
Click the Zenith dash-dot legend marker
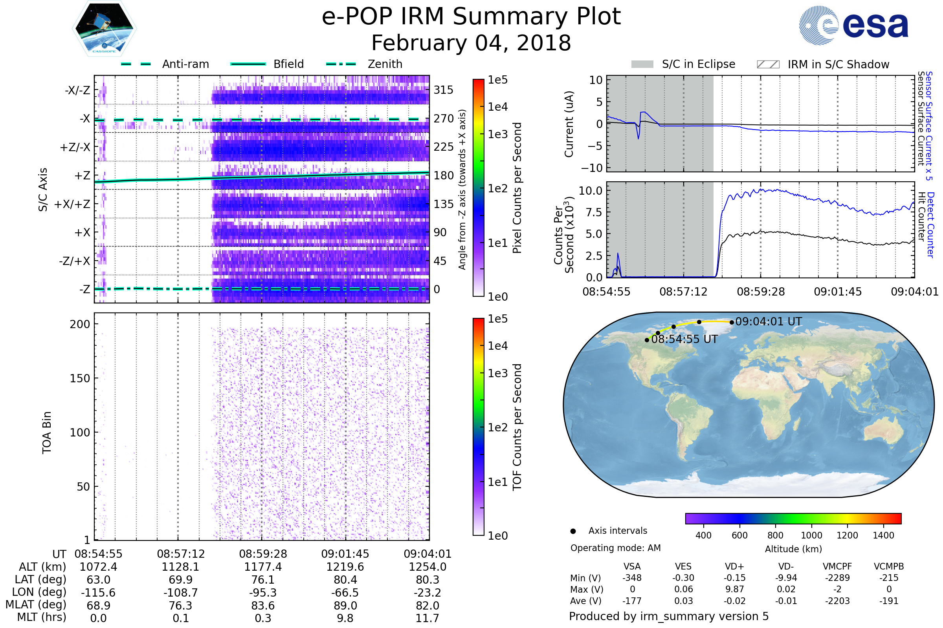(x=341, y=64)
